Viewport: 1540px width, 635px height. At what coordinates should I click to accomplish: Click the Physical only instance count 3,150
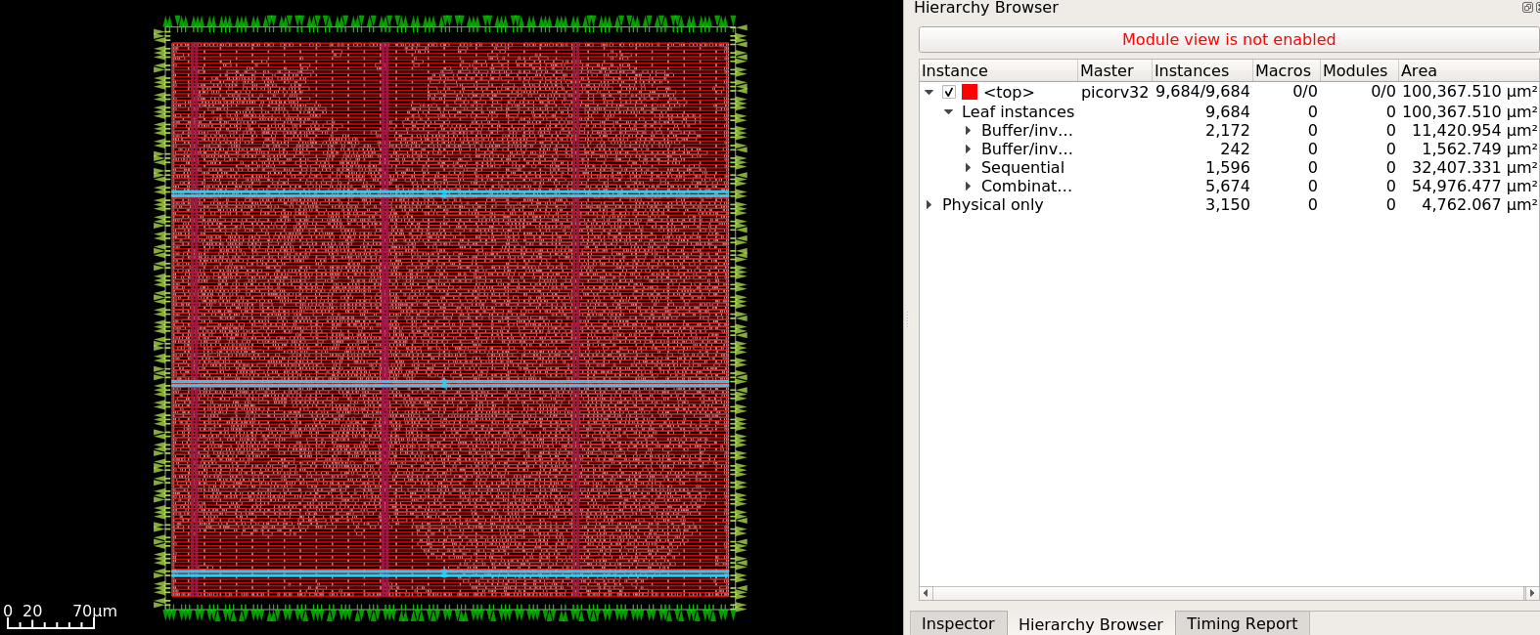1227,204
